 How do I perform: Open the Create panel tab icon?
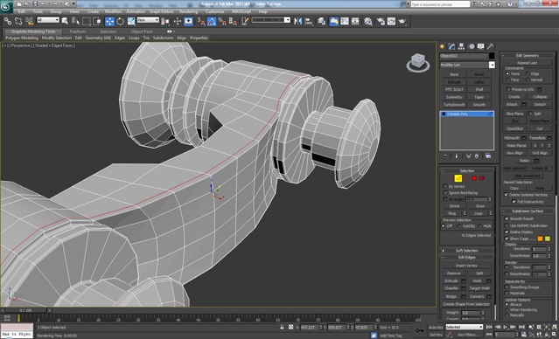[x=443, y=46]
